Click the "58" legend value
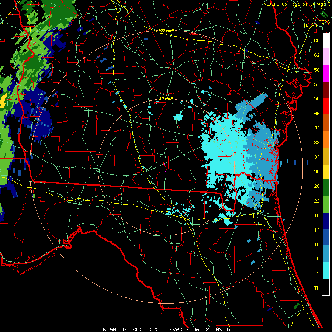The width and height of the screenshot is (332, 332). click(317, 70)
